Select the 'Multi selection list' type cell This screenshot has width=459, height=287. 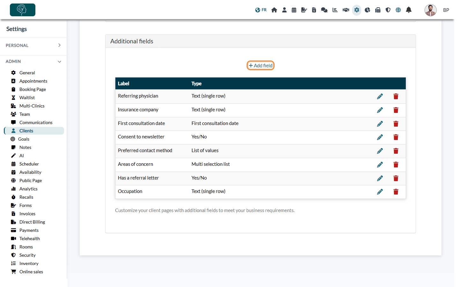[210, 164]
